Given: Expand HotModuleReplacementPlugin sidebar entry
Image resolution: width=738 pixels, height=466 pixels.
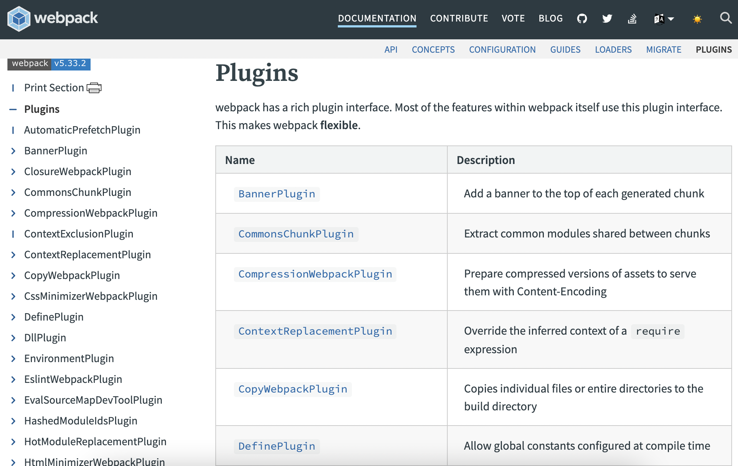Looking at the screenshot, I should tap(13, 442).
